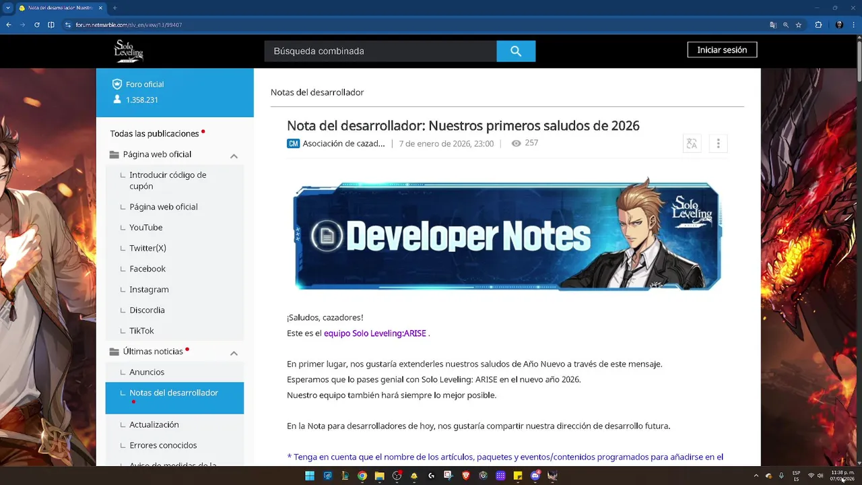The width and height of the screenshot is (862, 485).
Task: Collapse the Últimas noticias section
Action: pyautogui.click(x=234, y=353)
